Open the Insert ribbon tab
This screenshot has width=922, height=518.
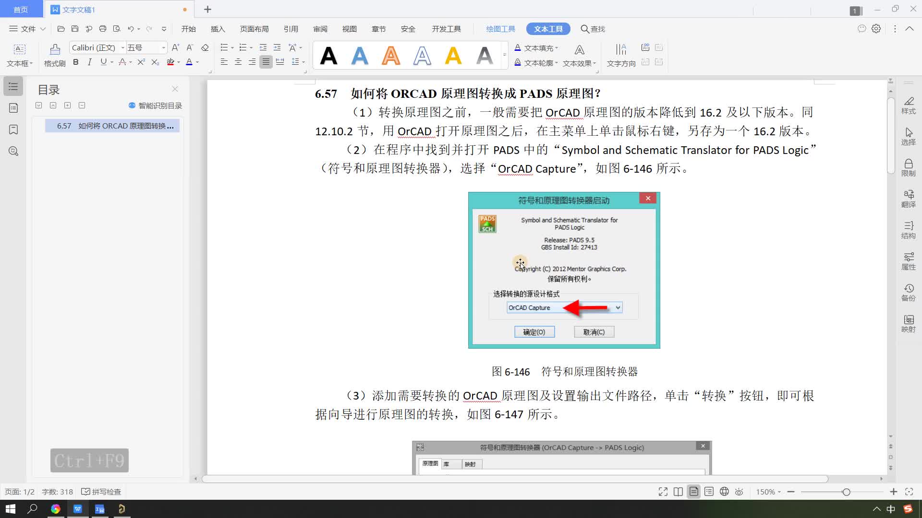218,29
